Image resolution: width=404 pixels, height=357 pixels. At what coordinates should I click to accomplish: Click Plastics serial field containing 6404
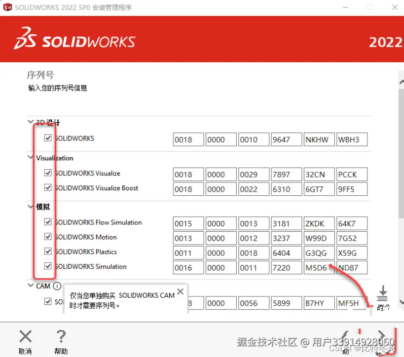tap(287, 252)
